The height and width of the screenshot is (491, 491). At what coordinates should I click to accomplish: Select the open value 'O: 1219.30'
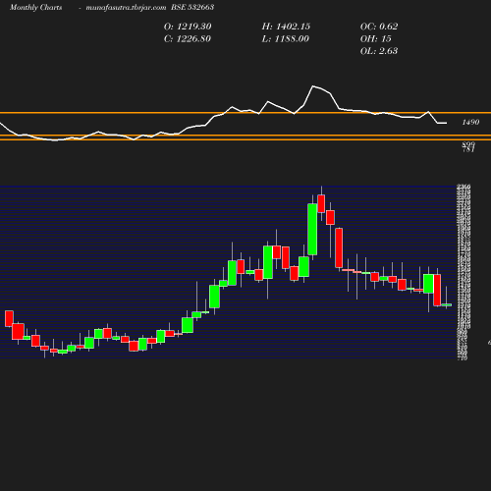(x=188, y=27)
